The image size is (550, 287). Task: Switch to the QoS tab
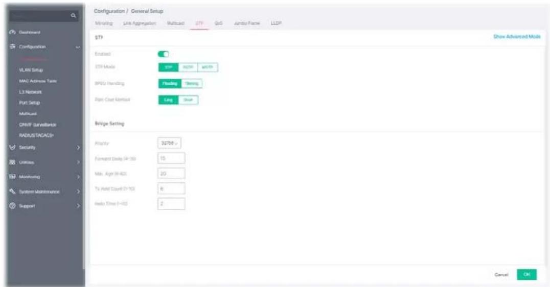point(218,23)
